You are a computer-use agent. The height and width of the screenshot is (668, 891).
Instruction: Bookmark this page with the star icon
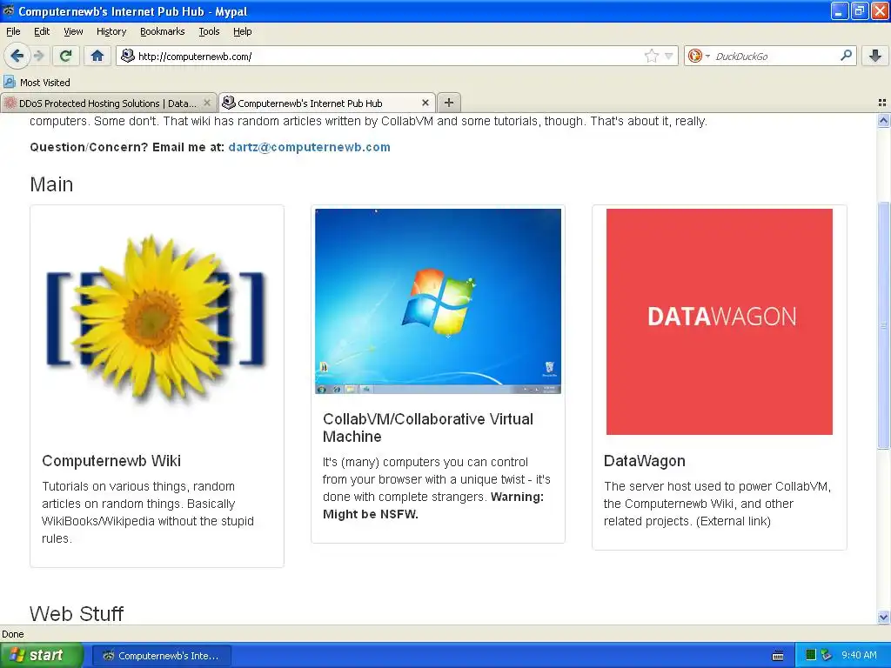[651, 56]
